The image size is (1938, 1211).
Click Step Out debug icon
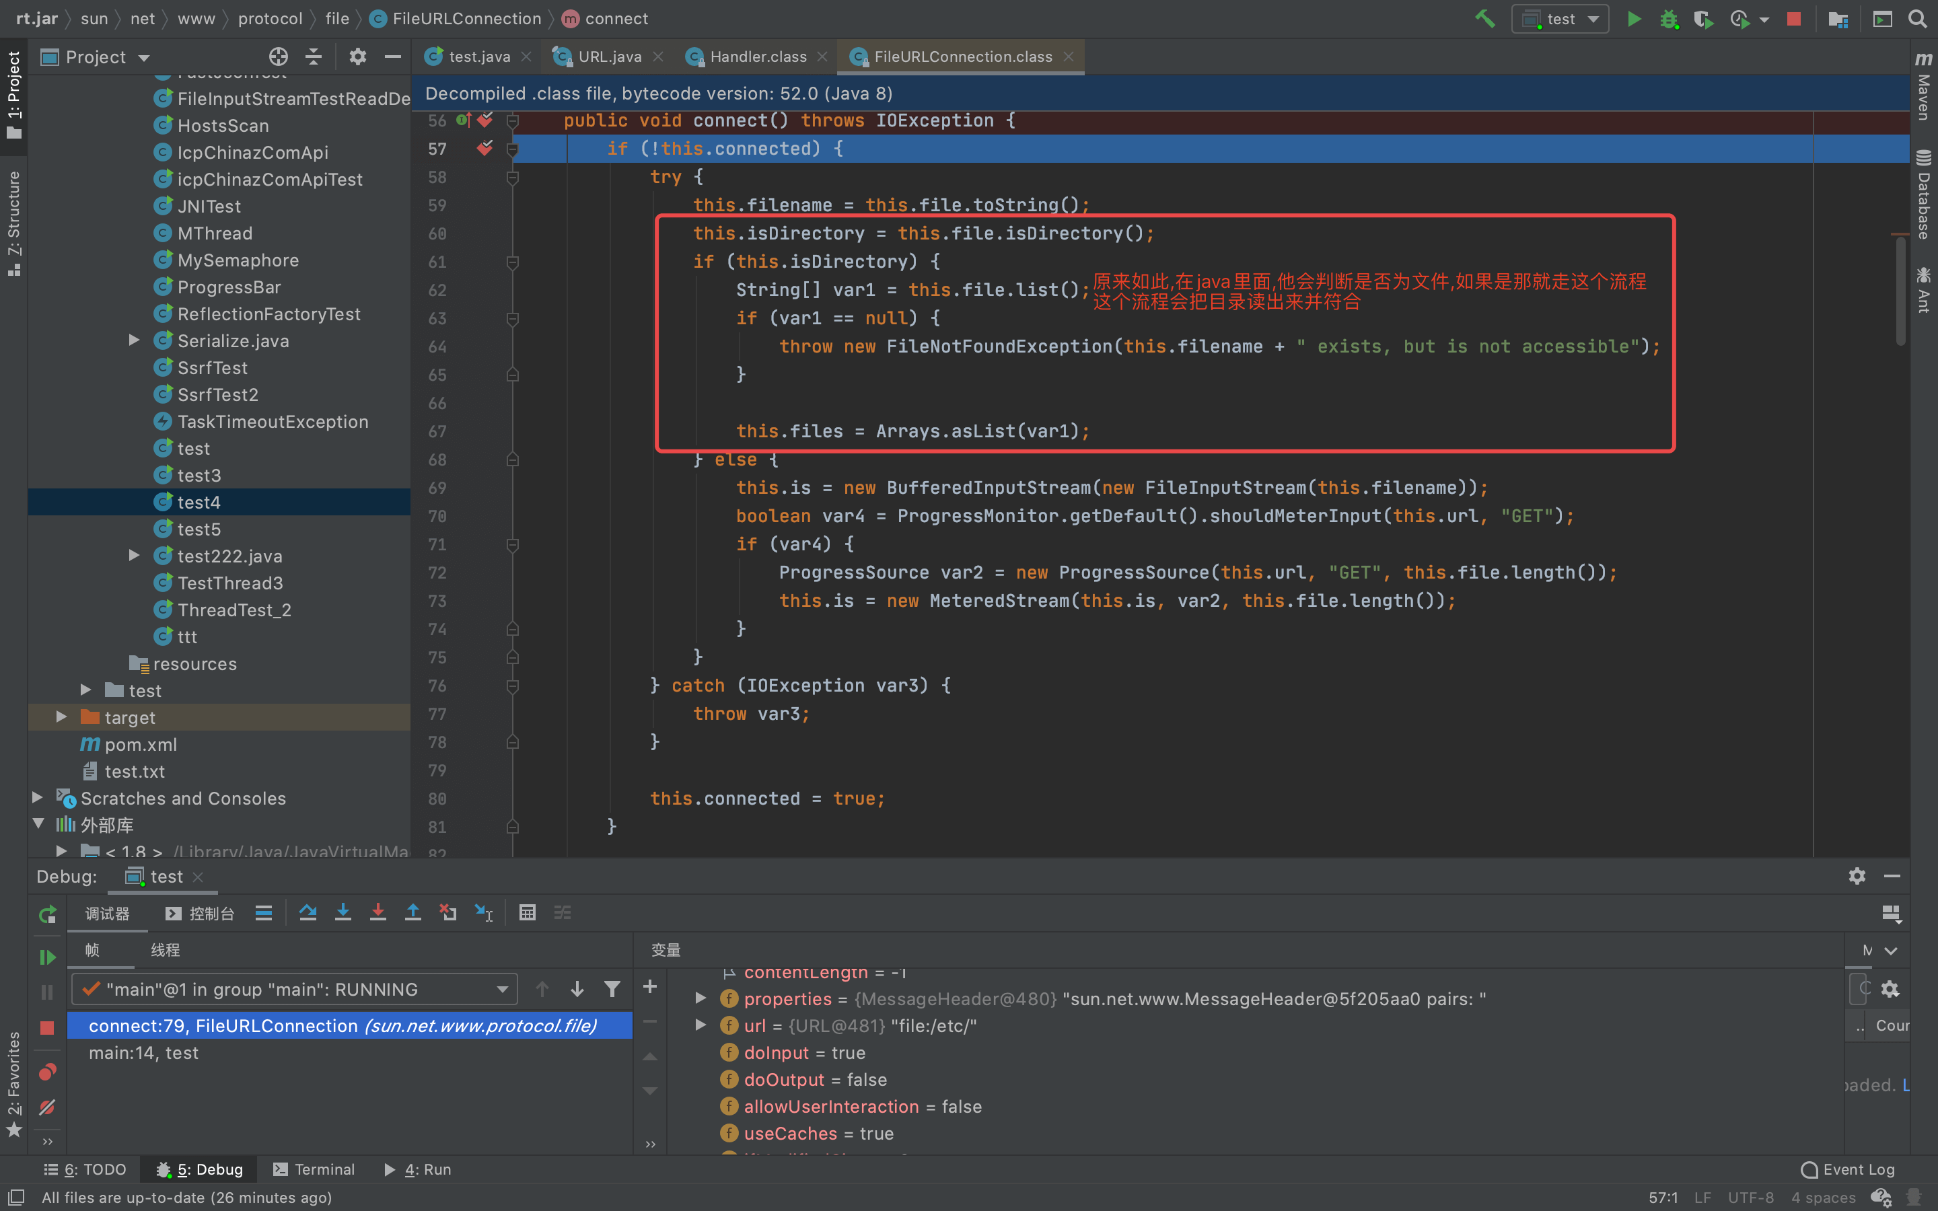(x=413, y=912)
